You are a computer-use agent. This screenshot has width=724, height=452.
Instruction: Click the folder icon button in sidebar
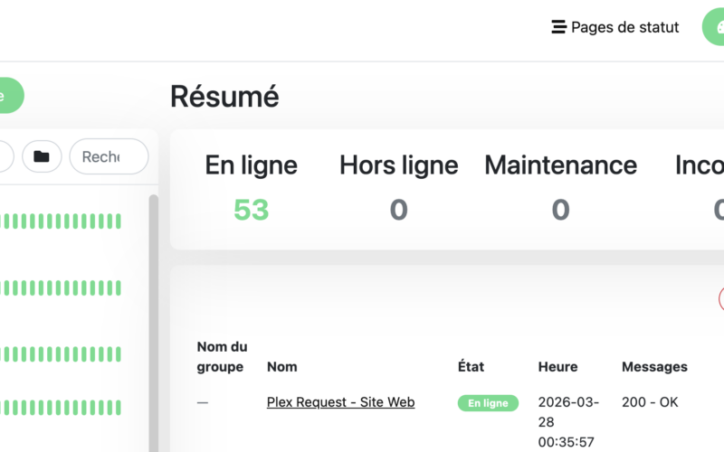coord(42,156)
